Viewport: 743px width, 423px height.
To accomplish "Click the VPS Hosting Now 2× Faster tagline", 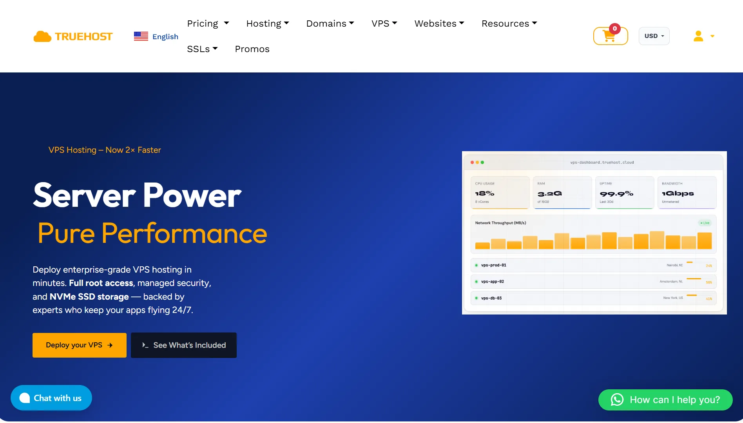I will 105,150.
